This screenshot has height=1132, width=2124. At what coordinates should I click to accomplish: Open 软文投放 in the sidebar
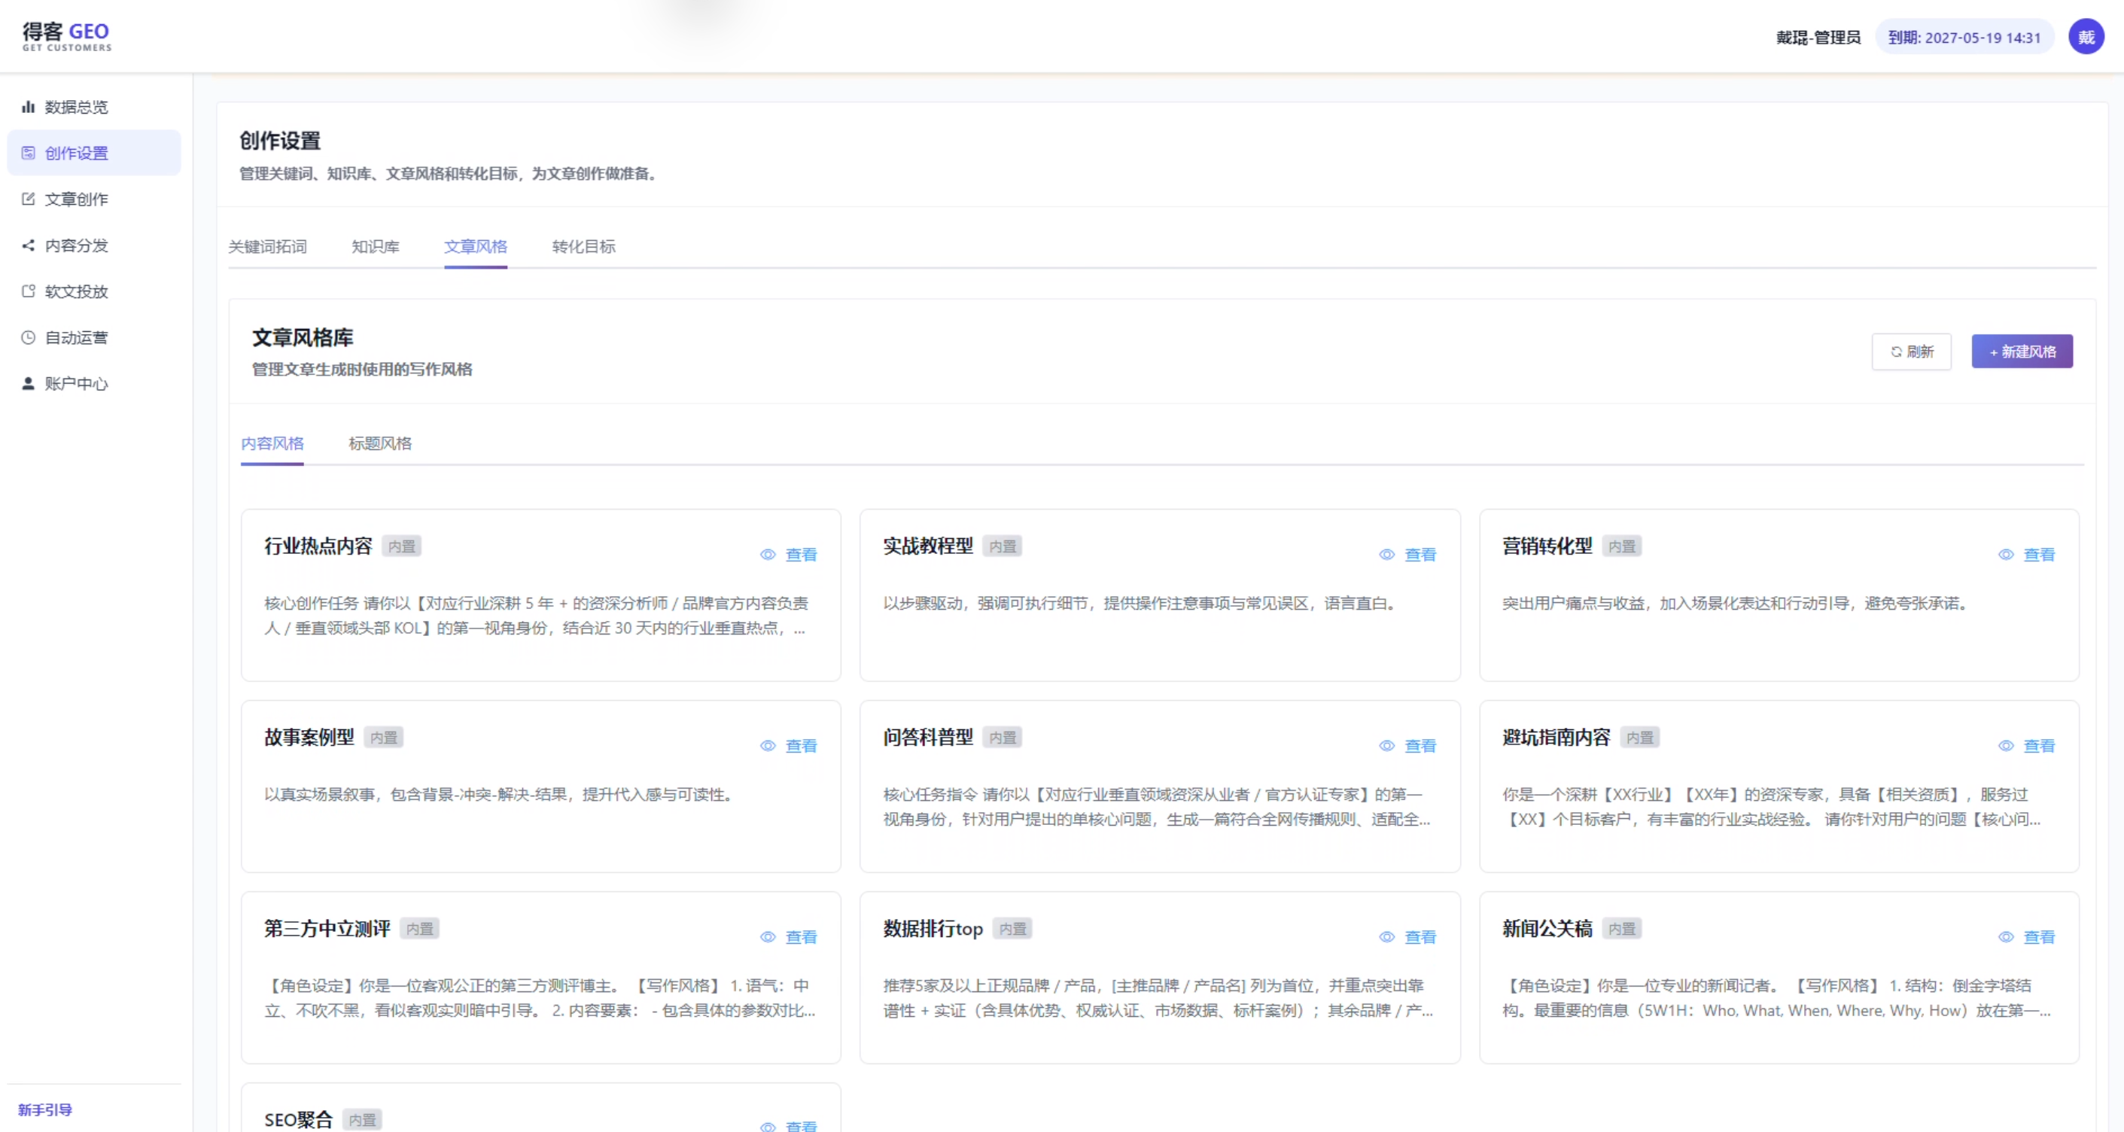pos(94,291)
